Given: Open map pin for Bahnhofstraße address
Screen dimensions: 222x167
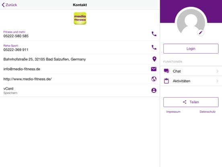Looking at the screenshot, I should [x=154, y=59].
